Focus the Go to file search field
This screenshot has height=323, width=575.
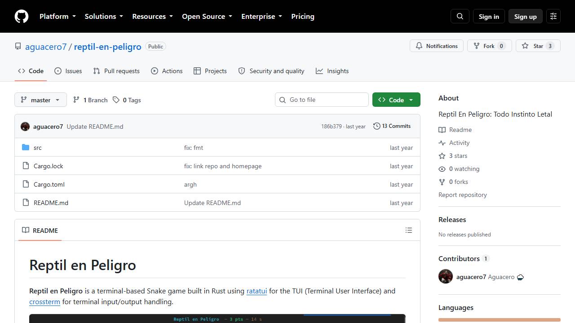click(x=322, y=100)
